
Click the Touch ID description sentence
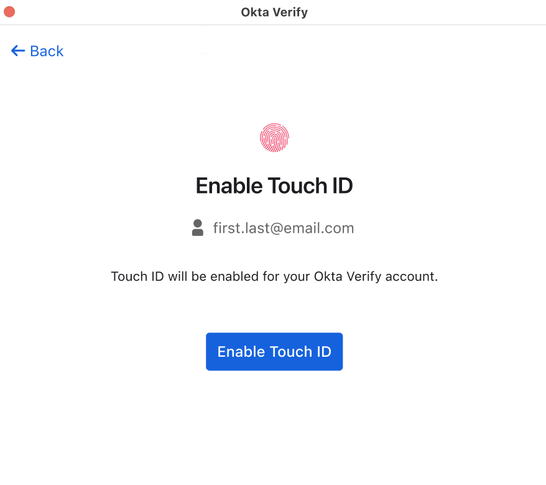coord(274,276)
